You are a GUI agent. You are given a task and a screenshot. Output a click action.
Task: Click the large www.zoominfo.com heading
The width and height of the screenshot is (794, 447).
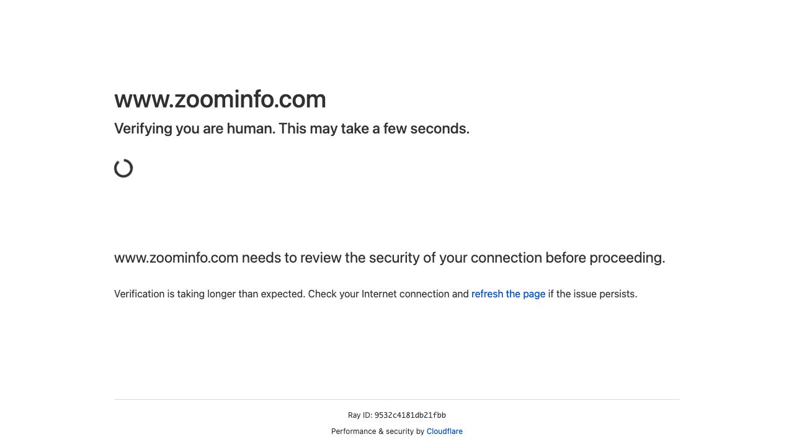pyautogui.click(x=220, y=99)
